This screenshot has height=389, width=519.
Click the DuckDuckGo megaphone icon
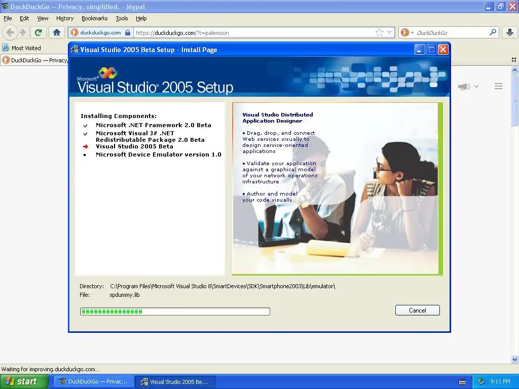464,87
